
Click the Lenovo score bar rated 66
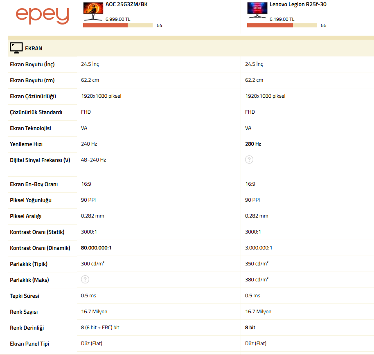tap(282, 25)
